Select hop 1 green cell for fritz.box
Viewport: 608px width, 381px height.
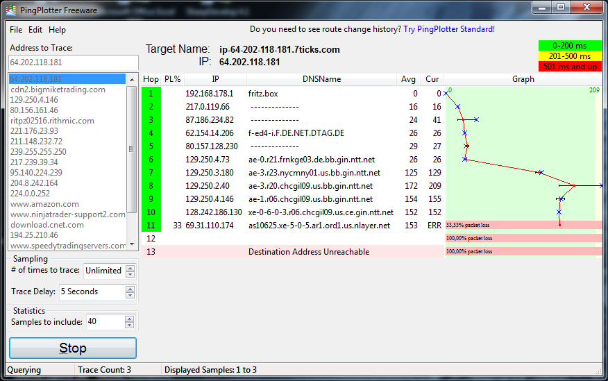click(x=151, y=94)
